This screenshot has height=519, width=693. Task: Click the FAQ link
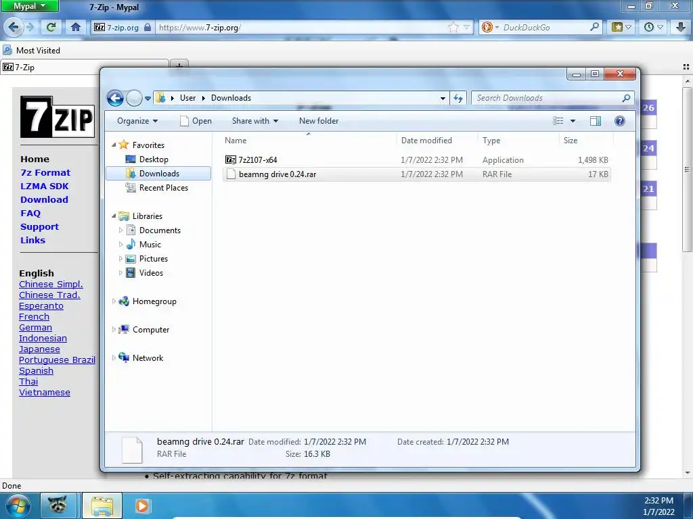(x=30, y=213)
